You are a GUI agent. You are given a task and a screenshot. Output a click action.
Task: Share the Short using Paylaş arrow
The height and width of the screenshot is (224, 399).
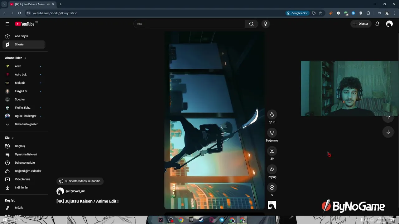272,169
